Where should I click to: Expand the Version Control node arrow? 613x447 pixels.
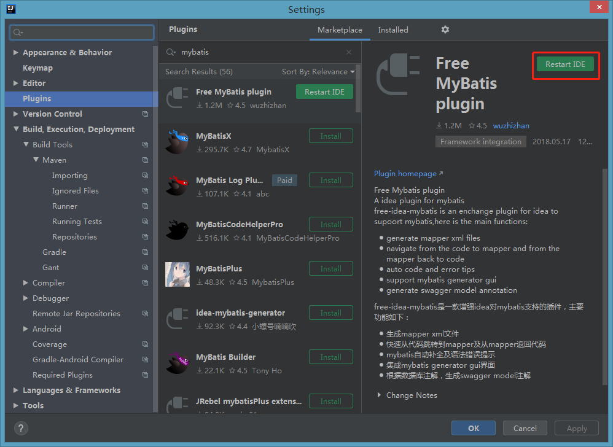click(15, 114)
